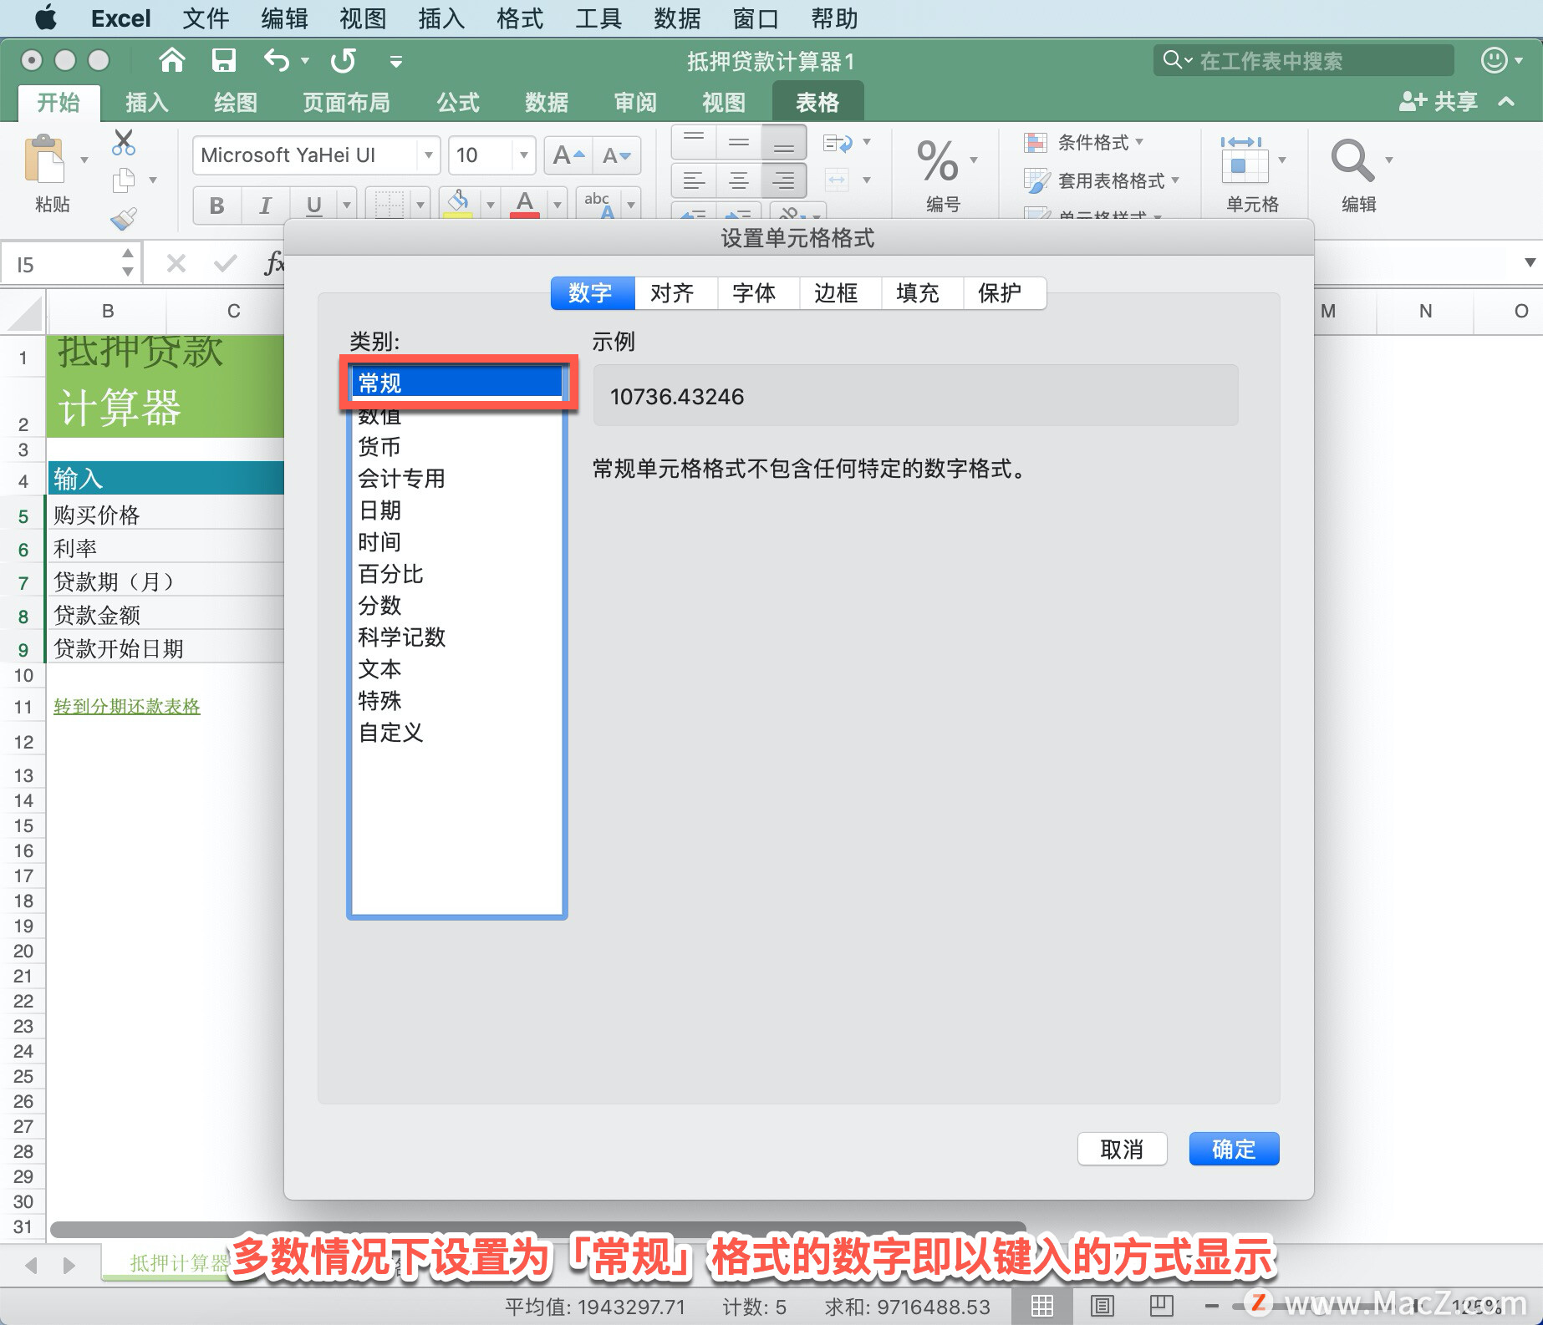Click the Normal view grid icon in status bar
Screen dimensions: 1543x1325
[x=1042, y=1306]
